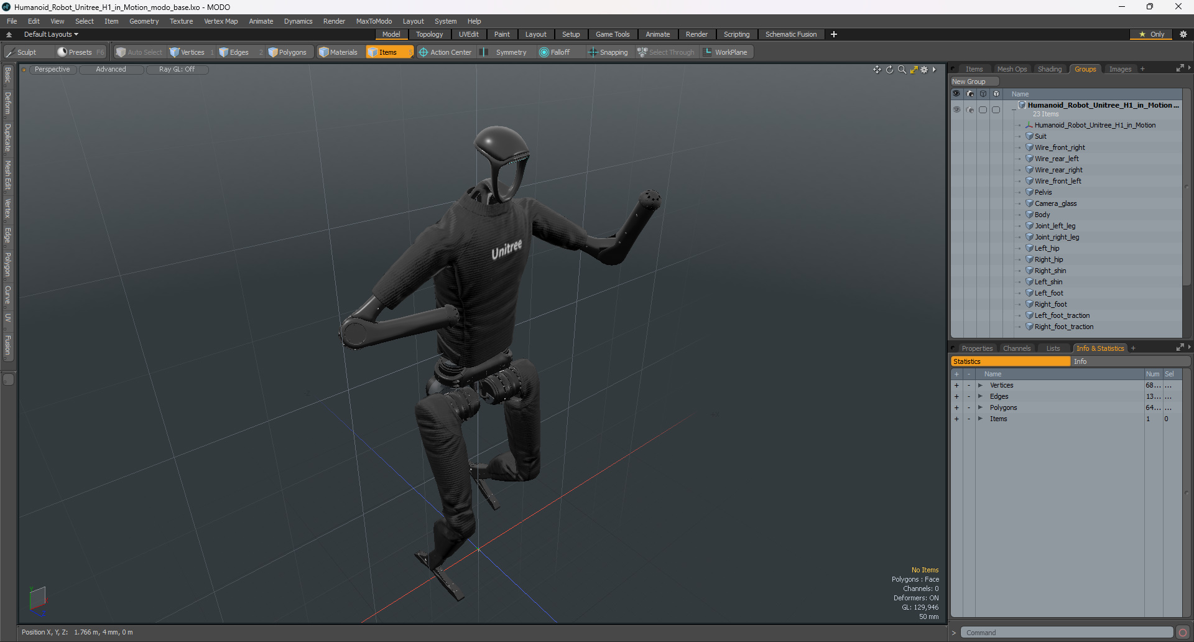Switch to the UVEdit layout tab
This screenshot has height=642, width=1194.
click(468, 34)
